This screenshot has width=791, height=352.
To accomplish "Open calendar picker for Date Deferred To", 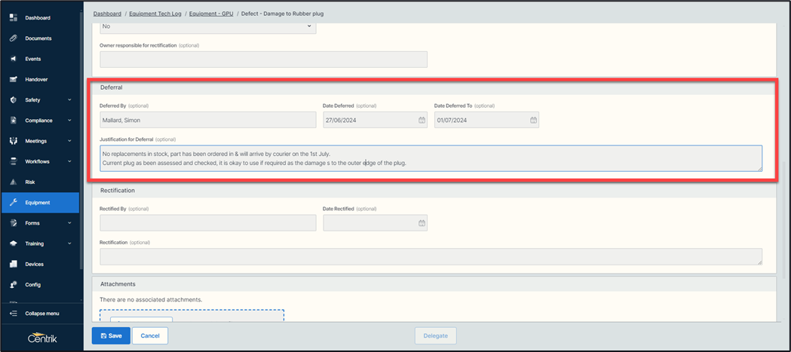I will tap(533, 120).
